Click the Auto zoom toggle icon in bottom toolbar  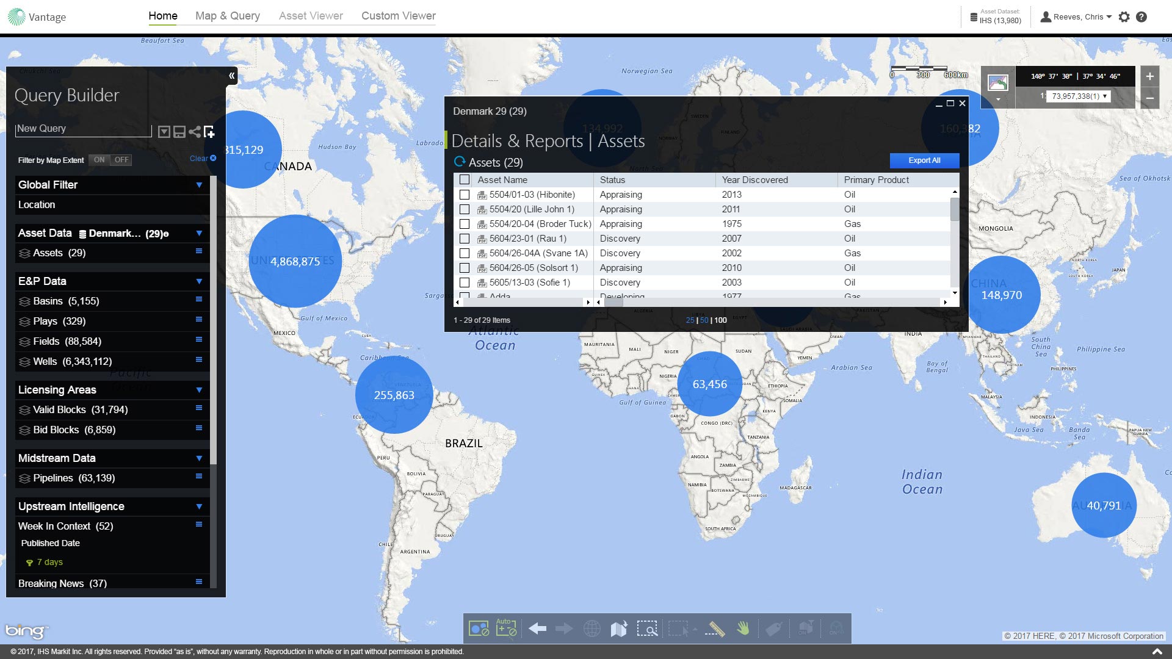click(506, 628)
